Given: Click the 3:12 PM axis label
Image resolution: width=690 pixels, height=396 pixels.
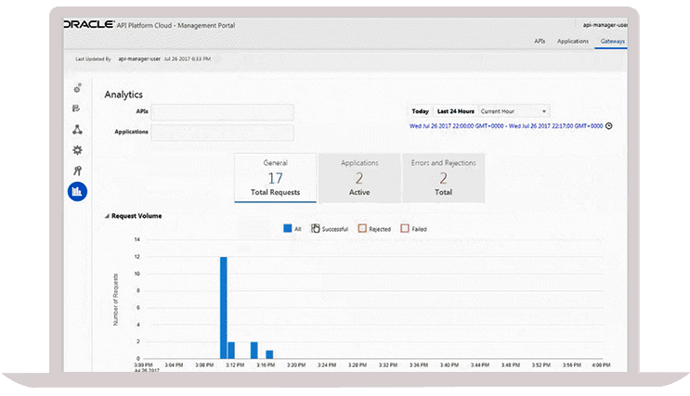Looking at the screenshot, I should 235,364.
